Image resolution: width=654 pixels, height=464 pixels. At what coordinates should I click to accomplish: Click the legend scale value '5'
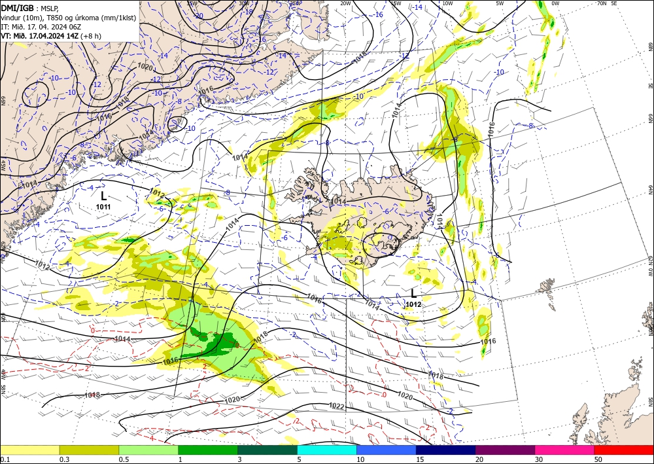(300, 459)
